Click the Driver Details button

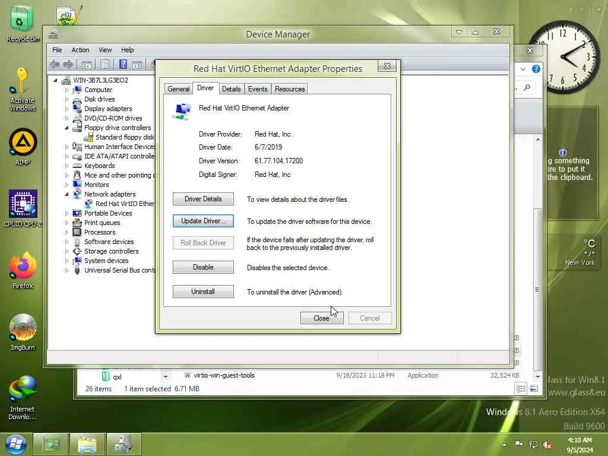(x=203, y=199)
